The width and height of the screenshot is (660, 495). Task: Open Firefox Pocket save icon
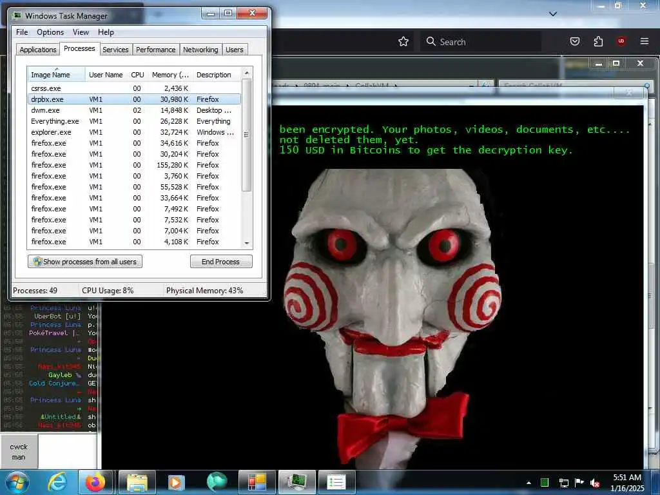(x=574, y=41)
